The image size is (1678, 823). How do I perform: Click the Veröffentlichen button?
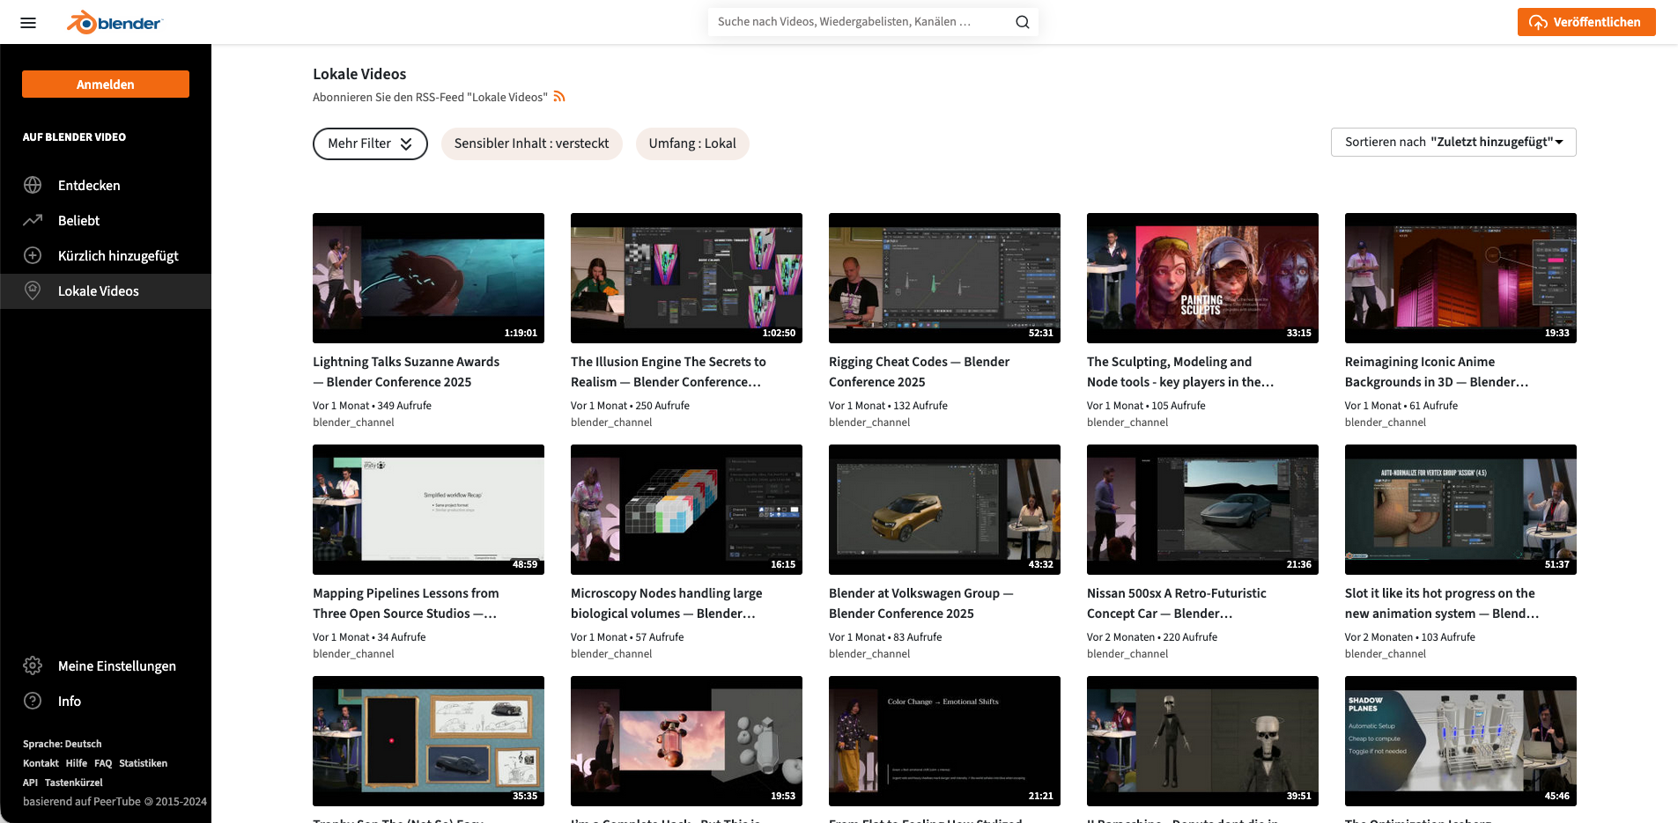(1586, 22)
